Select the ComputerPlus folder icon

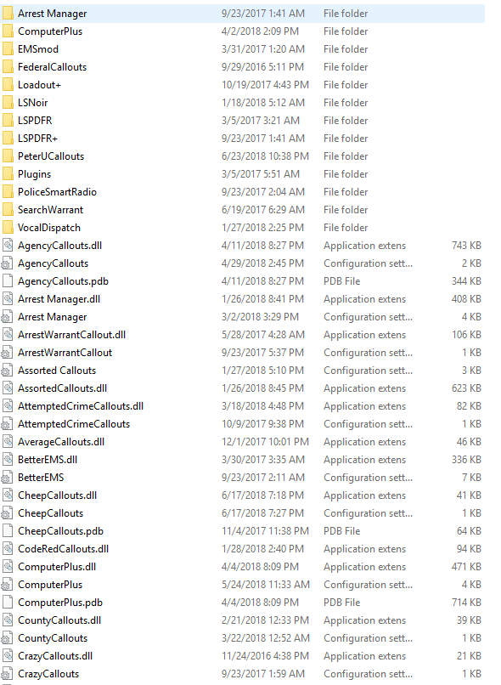click(8, 31)
